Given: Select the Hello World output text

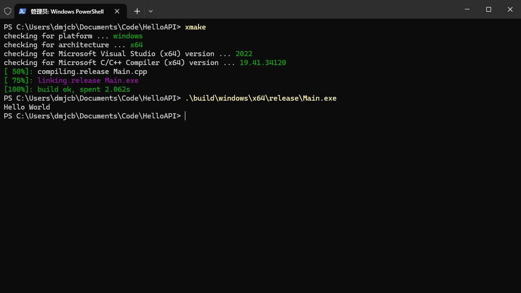Looking at the screenshot, I should [27, 107].
